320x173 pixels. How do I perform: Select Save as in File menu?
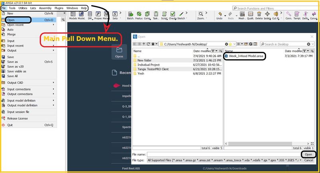28,62
